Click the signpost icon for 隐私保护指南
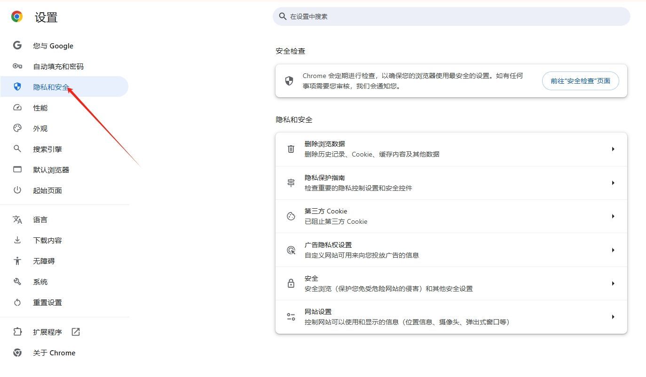The height and width of the screenshot is (377, 646). tap(291, 183)
